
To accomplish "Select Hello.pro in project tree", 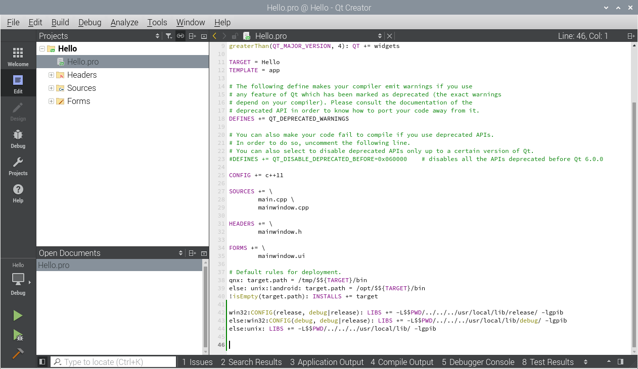I will pyautogui.click(x=123, y=62).
